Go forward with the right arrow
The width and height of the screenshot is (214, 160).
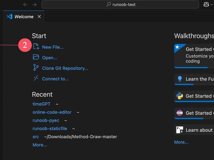coord(34,5)
